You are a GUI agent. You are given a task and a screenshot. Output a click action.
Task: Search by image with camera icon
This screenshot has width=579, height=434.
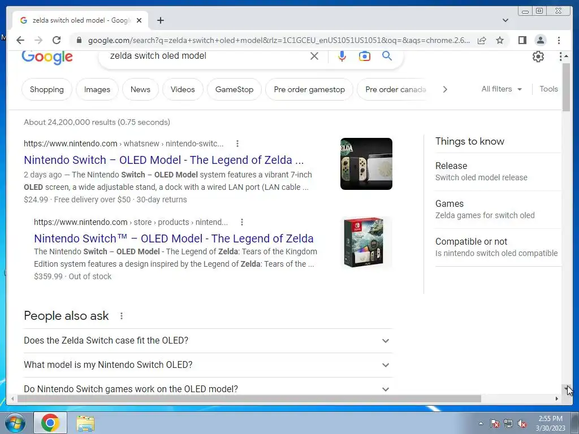coord(365,56)
